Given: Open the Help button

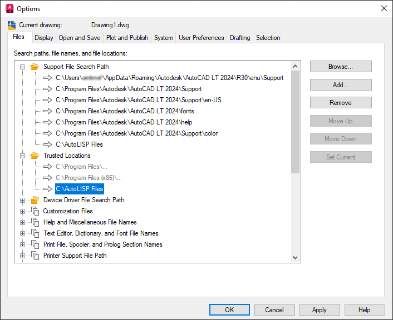Looking at the screenshot, I should [x=365, y=310].
